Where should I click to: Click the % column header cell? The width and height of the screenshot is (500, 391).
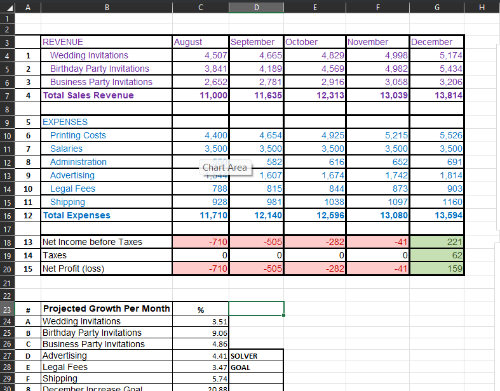coord(201,308)
